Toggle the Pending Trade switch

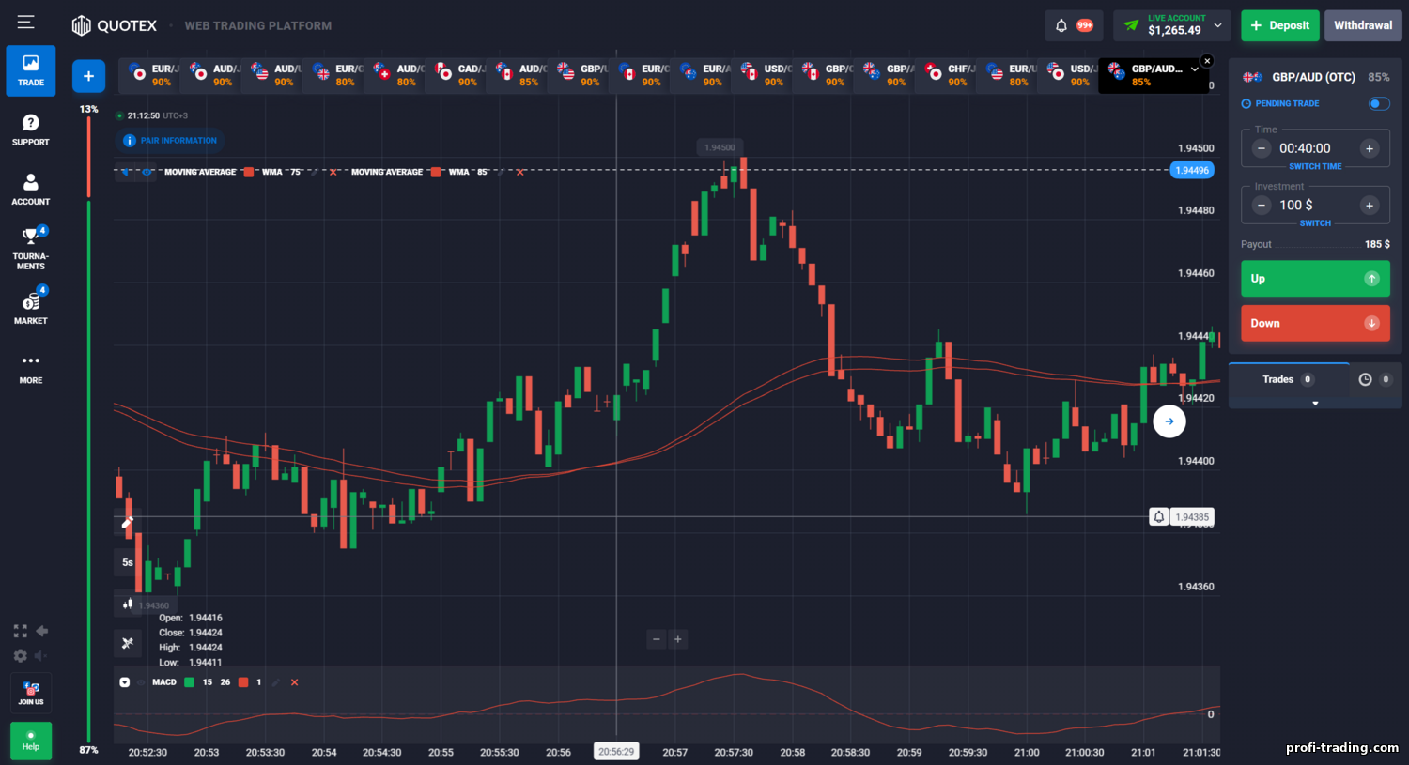pyautogui.click(x=1379, y=103)
